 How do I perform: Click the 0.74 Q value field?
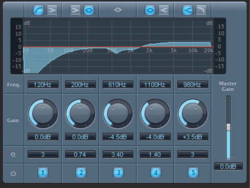[x=80, y=154]
